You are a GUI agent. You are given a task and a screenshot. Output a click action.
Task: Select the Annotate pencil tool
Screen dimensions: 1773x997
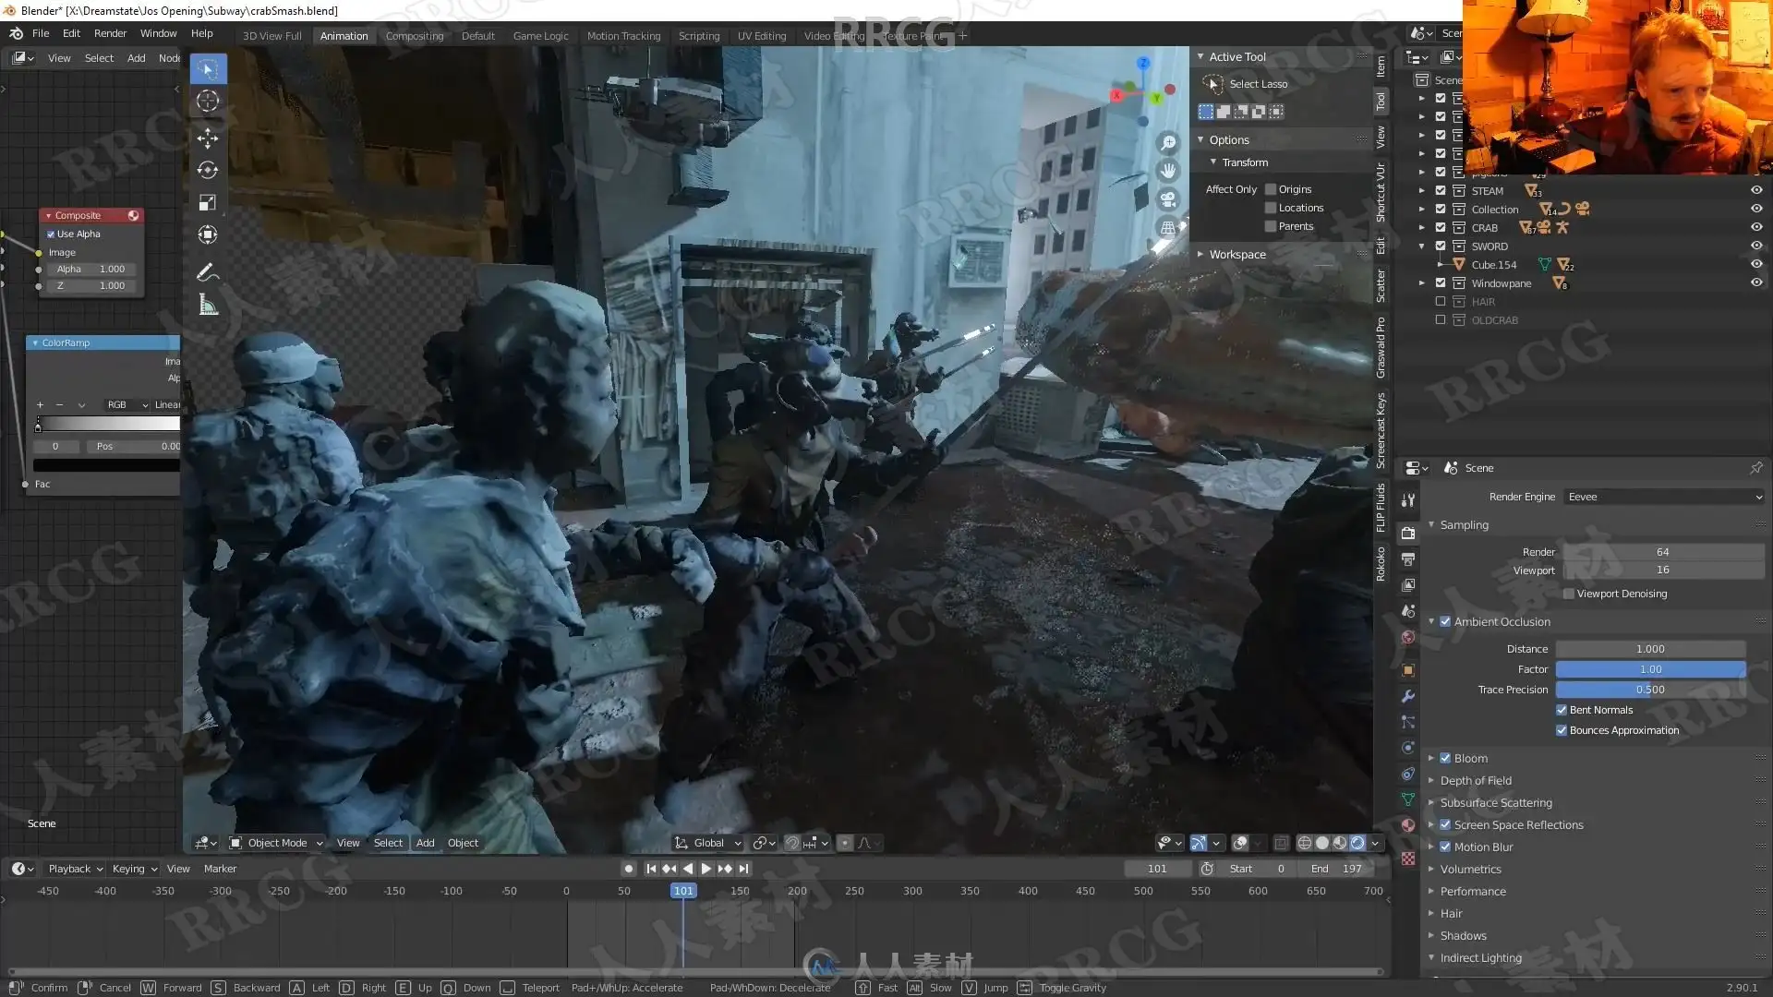point(208,271)
